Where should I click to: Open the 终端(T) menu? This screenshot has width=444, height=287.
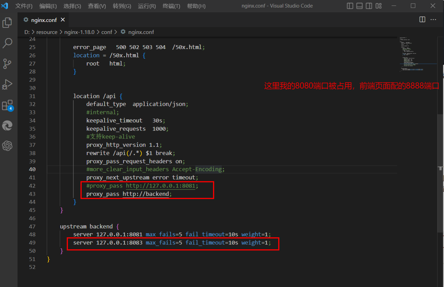(171, 6)
